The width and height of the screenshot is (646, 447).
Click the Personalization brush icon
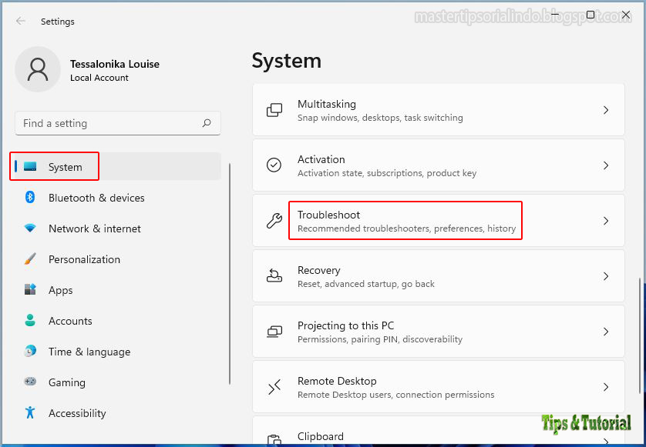tap(30, 259)
